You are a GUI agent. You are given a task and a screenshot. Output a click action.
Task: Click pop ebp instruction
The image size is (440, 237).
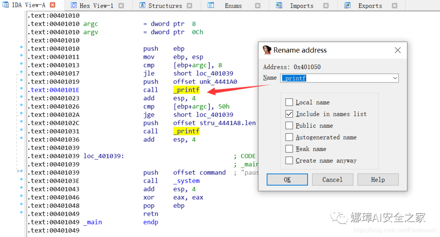[164, 206]
